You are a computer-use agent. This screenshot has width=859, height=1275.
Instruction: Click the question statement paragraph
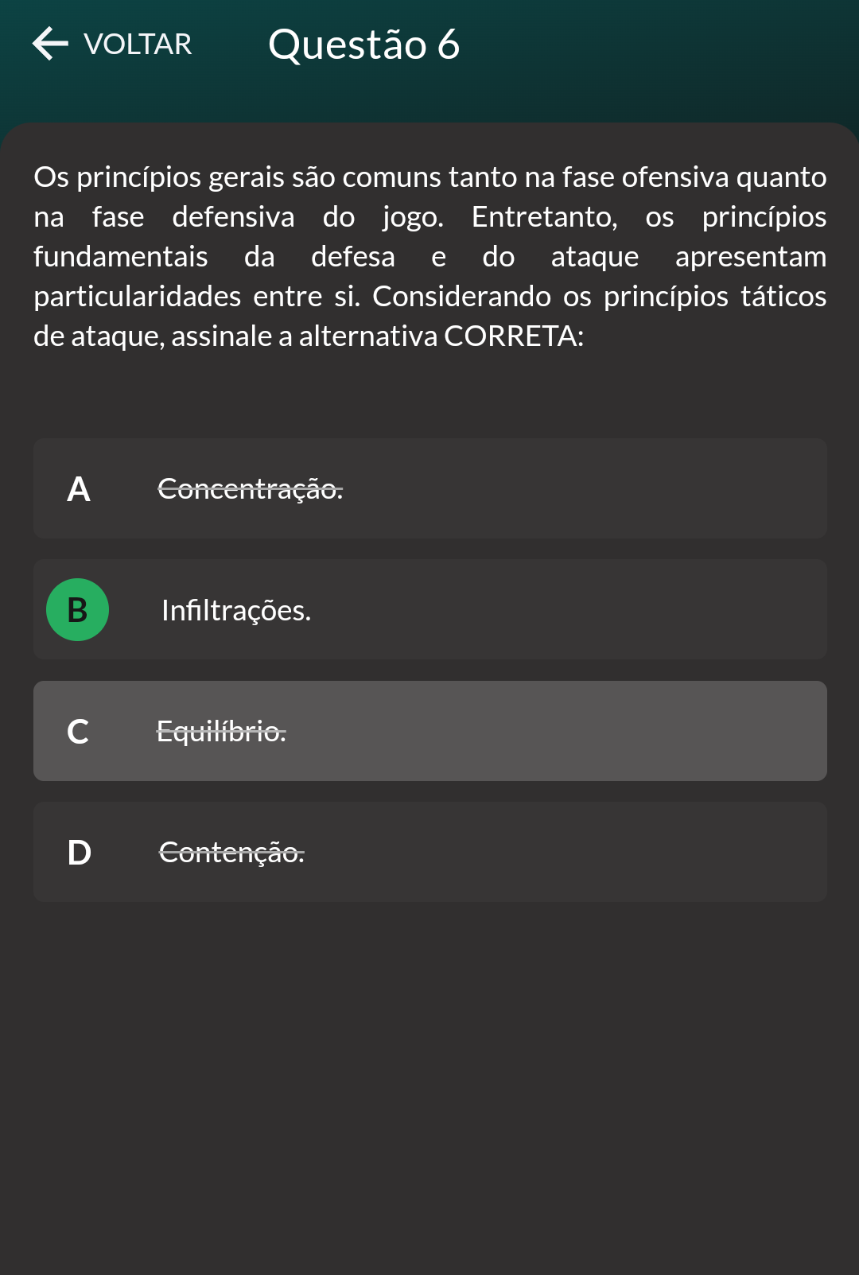point(429,256)
